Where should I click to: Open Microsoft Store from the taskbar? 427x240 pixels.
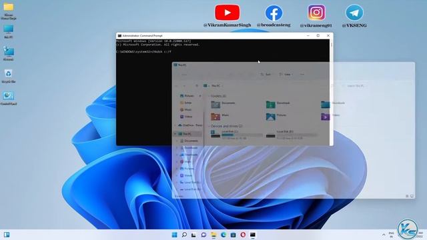click(x=233, y=235)
